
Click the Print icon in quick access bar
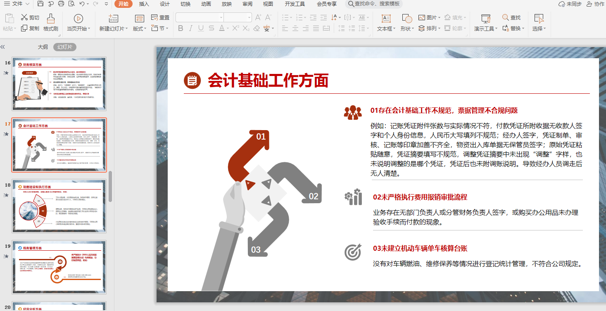click(x=61, y=4)
